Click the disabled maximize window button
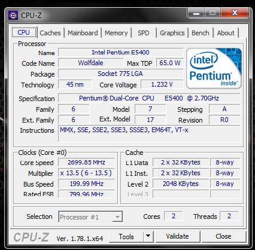This screenshot has width=255, height=250. coord(212,13)
